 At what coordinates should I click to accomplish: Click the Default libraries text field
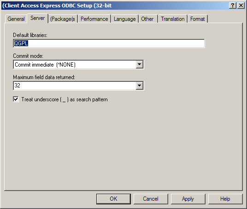tap(109, 43)
